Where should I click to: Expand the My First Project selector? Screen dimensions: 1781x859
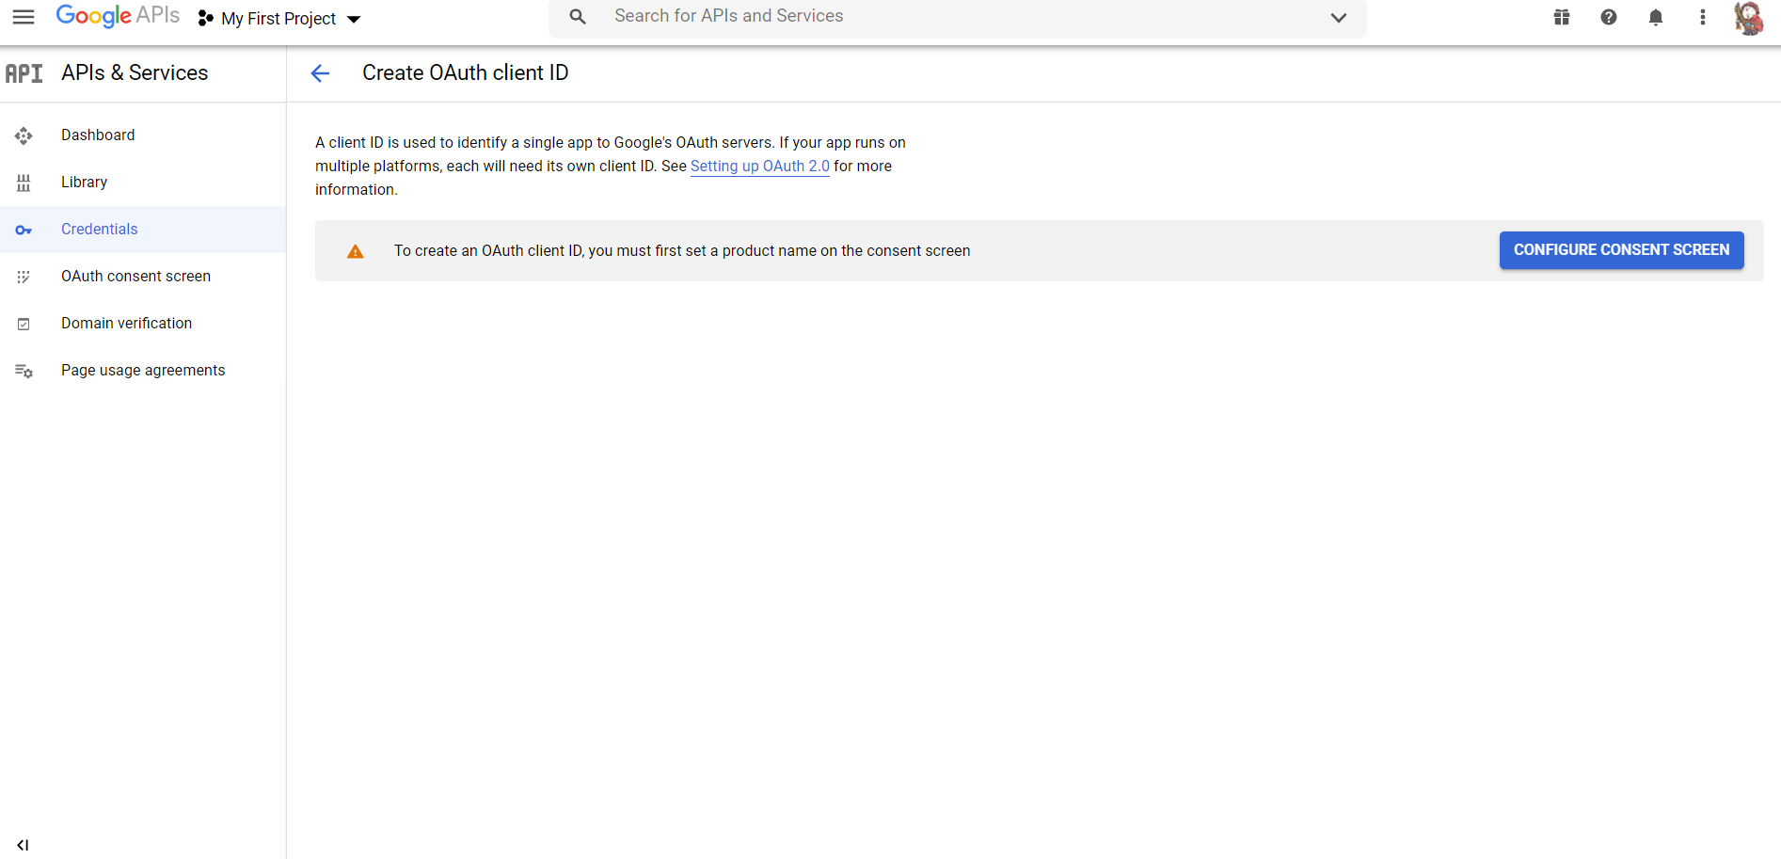click(279, 19)
